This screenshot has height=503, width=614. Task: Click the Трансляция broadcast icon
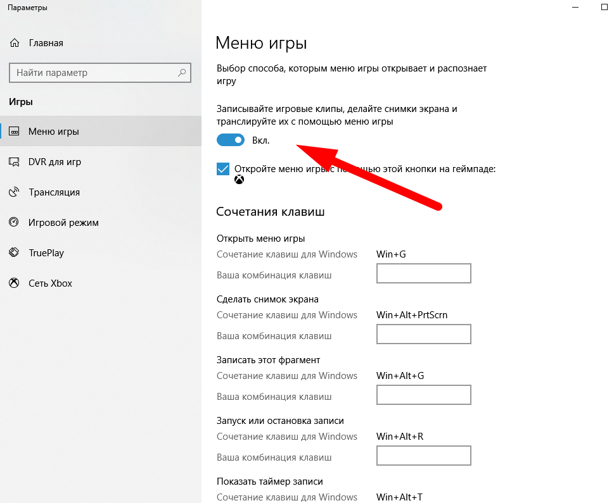(14, 192)
